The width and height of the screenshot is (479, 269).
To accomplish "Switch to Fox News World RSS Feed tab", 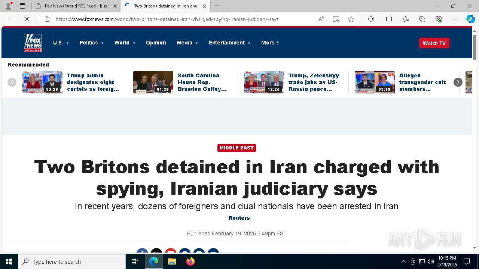I will click(76, 6).
